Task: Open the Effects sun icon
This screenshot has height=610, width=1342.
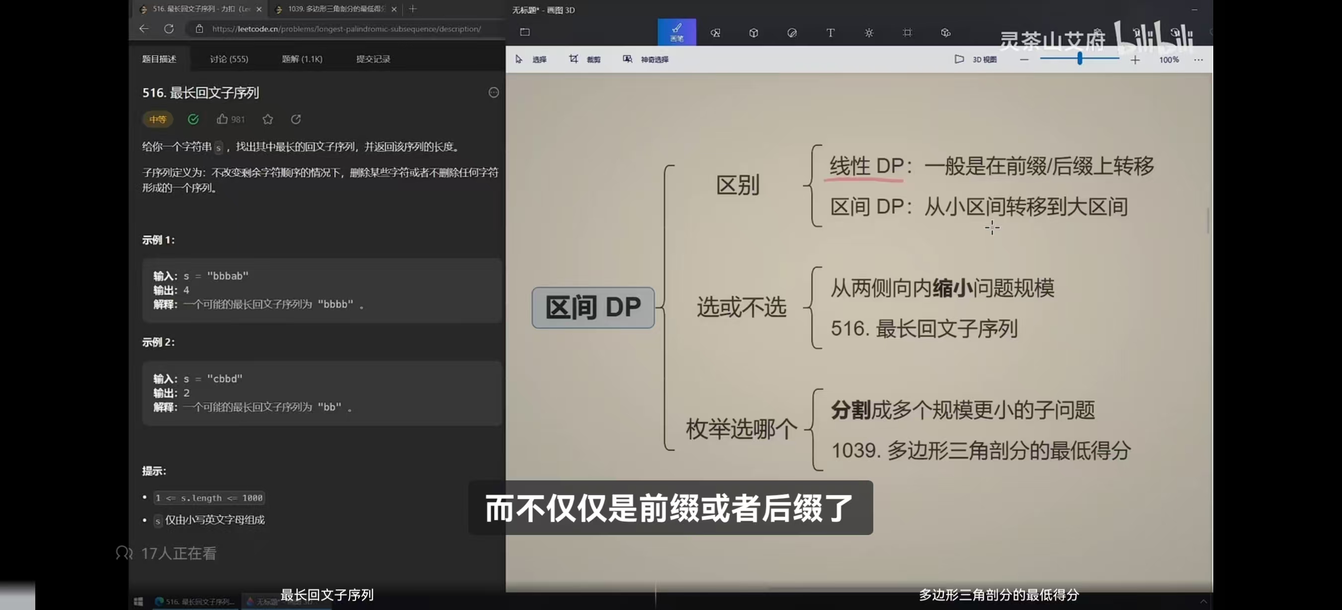Action: pos(868,33)
